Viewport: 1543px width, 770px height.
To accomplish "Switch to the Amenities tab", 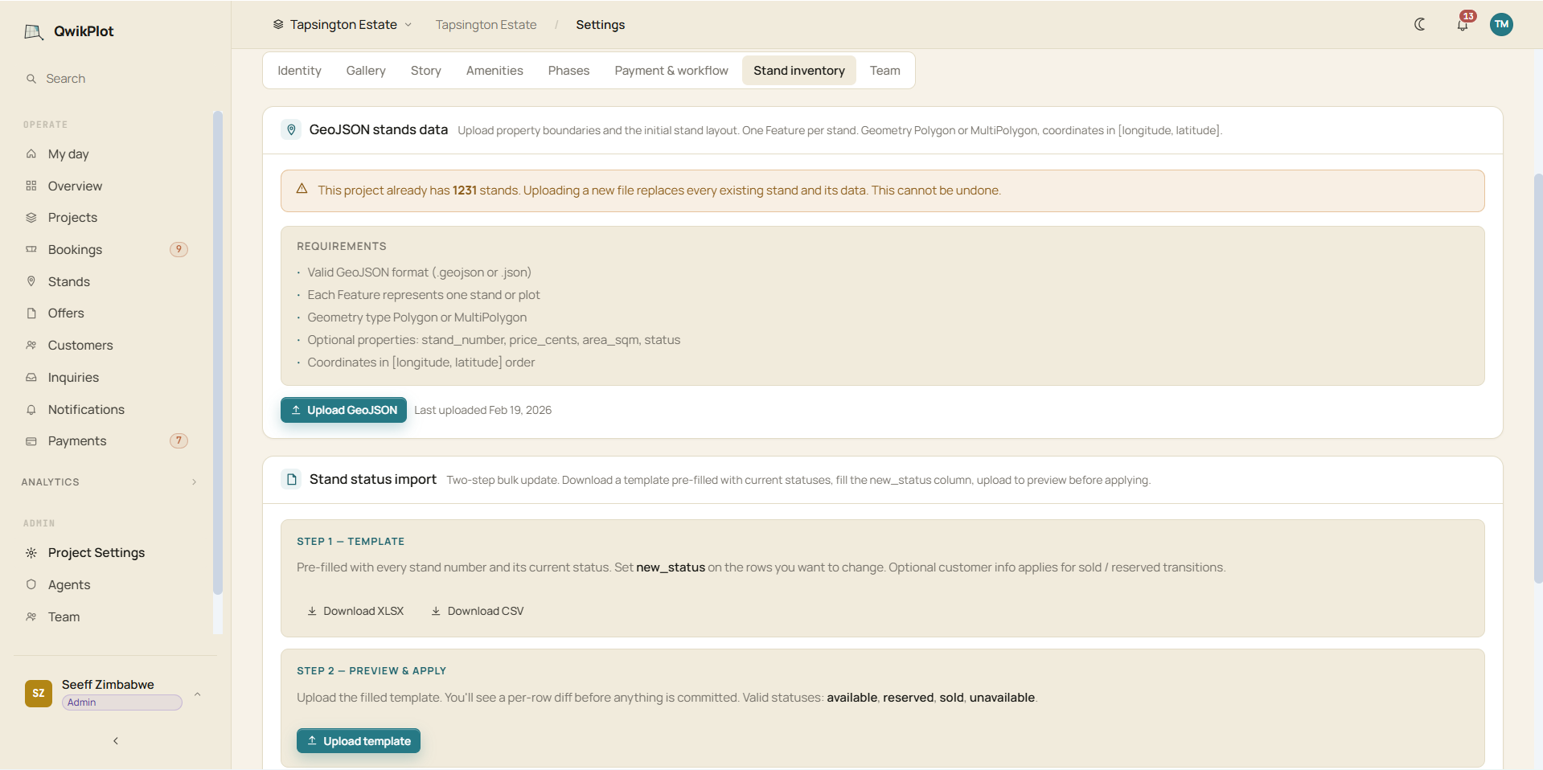I will [x=494, y=71].
